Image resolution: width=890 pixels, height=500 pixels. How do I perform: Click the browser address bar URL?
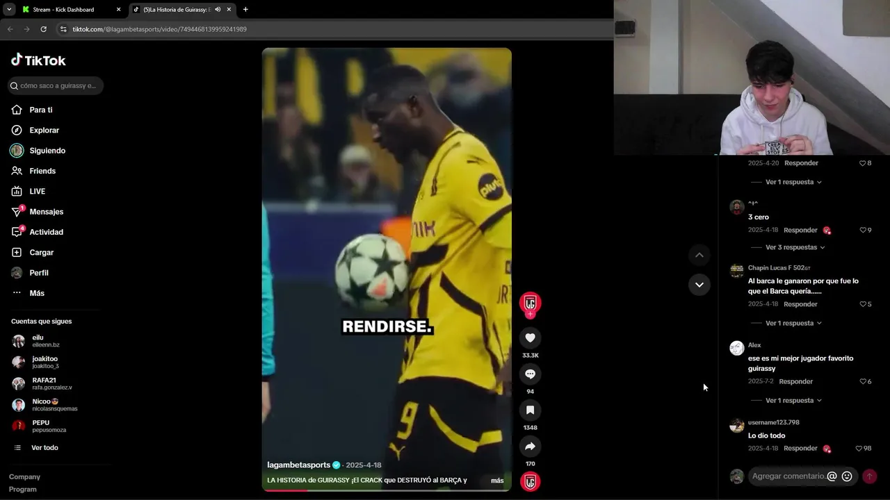(159, 29)
